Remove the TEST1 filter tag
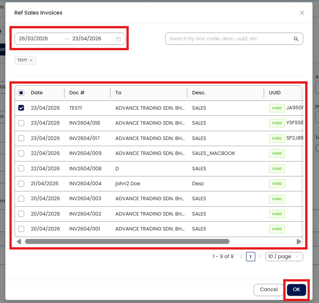The width and height of the screenshot is (319, 303). [x=31, y=60]
